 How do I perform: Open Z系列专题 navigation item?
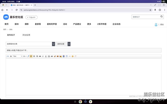(x=102, y=24)
